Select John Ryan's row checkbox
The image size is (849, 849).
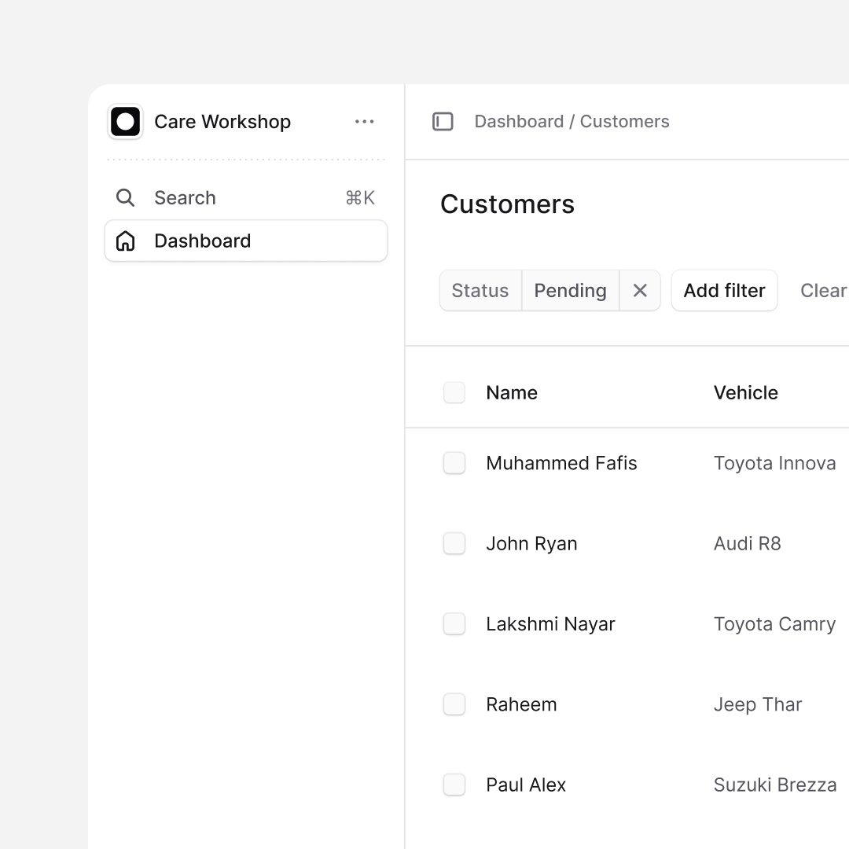(x=454, y=544)
